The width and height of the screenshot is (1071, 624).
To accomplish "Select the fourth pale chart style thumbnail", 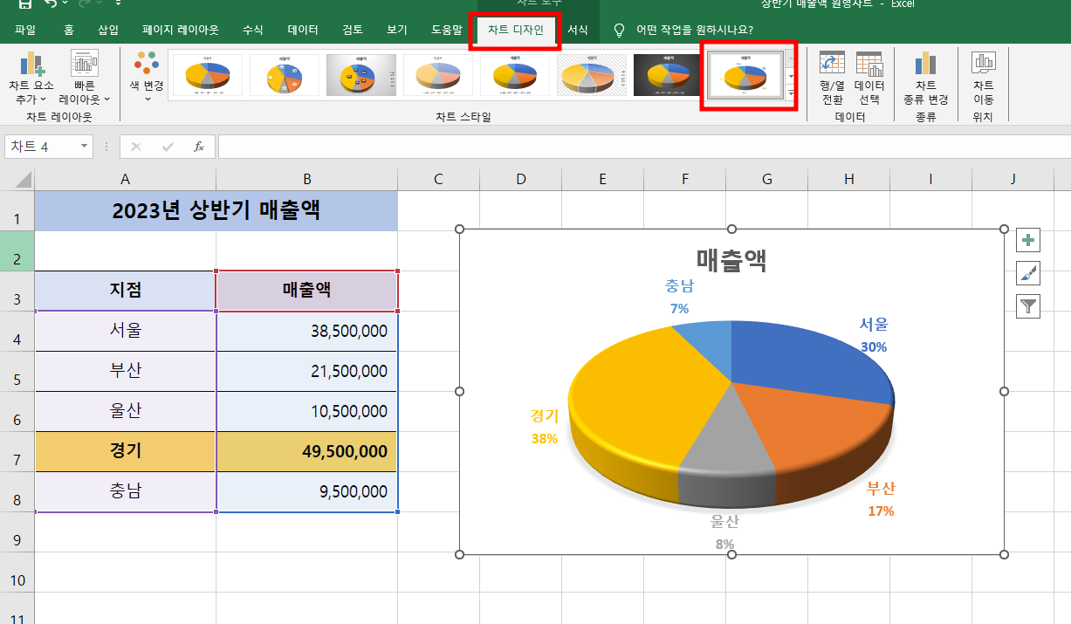I will click(x=438, y=75).
